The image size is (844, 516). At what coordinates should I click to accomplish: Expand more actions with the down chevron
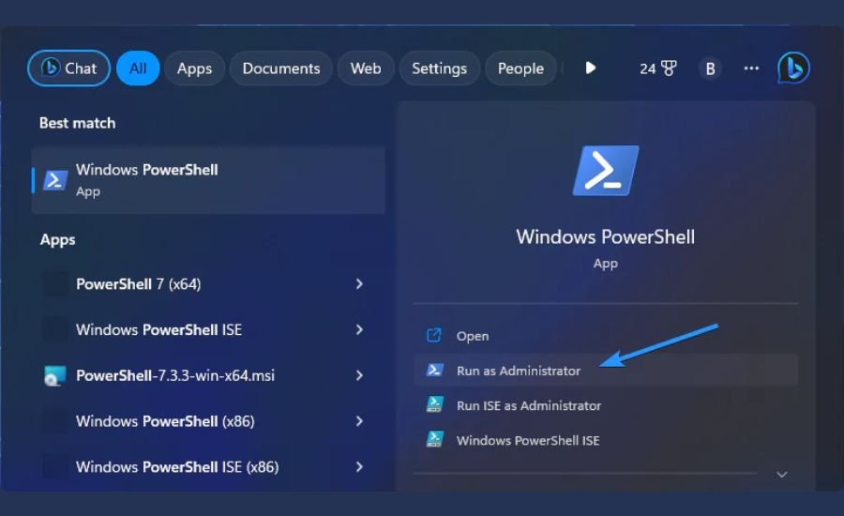click(782, 475)
